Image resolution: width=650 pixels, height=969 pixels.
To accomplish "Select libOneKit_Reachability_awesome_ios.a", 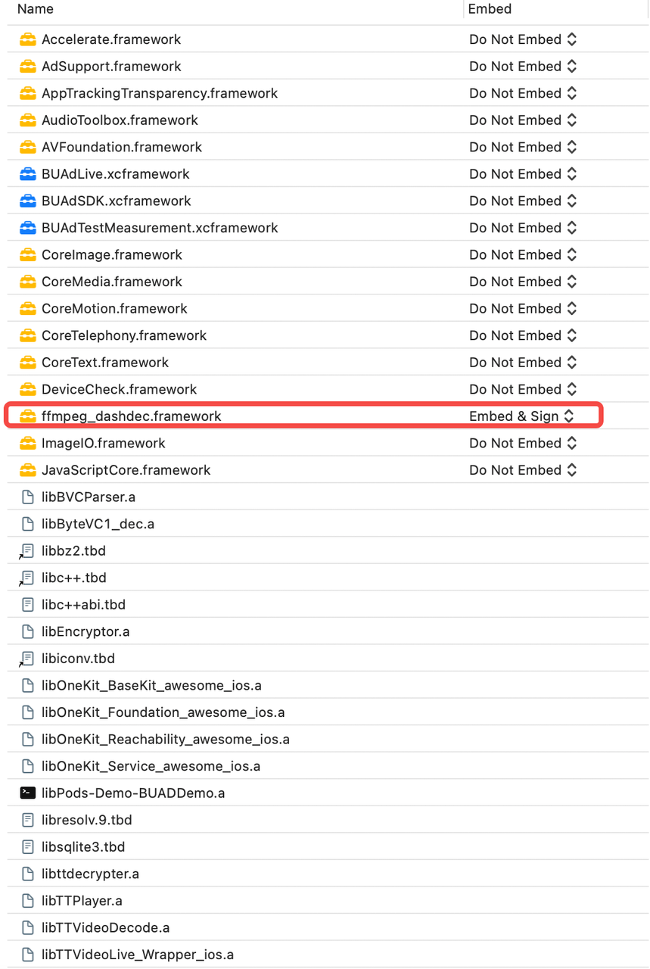I will [x=328, y=740].
